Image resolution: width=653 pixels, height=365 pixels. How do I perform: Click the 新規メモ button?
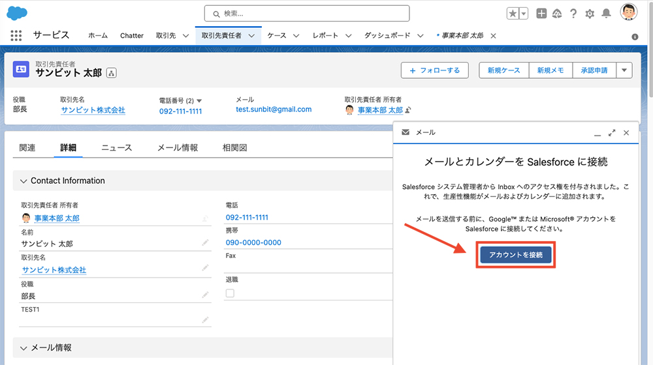pyautogui.click(x=550, y=70)
